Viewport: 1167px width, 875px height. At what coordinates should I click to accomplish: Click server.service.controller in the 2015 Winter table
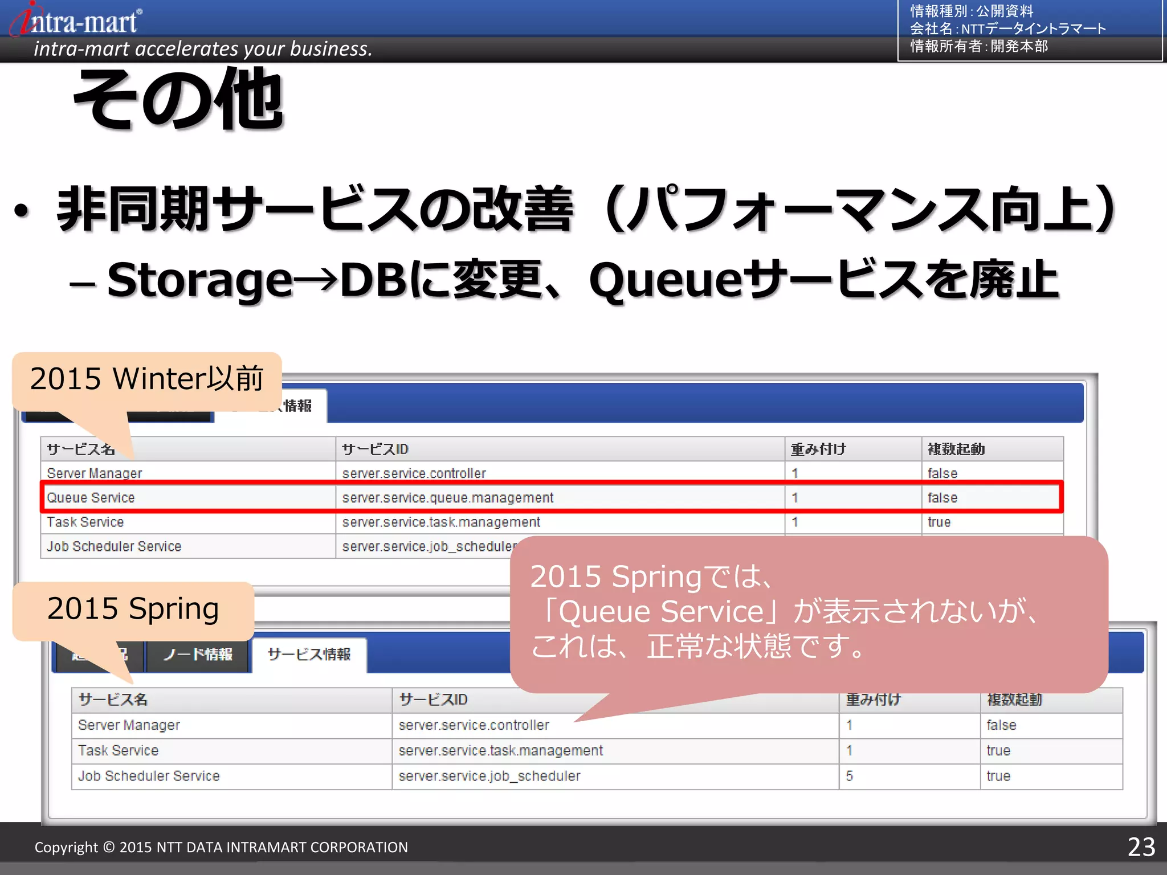(414, 473)
